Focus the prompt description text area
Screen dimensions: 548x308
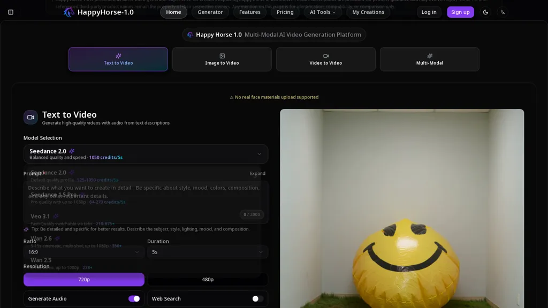coord(146,202)
